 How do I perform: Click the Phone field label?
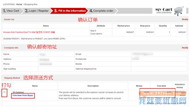click(x=6, y=64)
